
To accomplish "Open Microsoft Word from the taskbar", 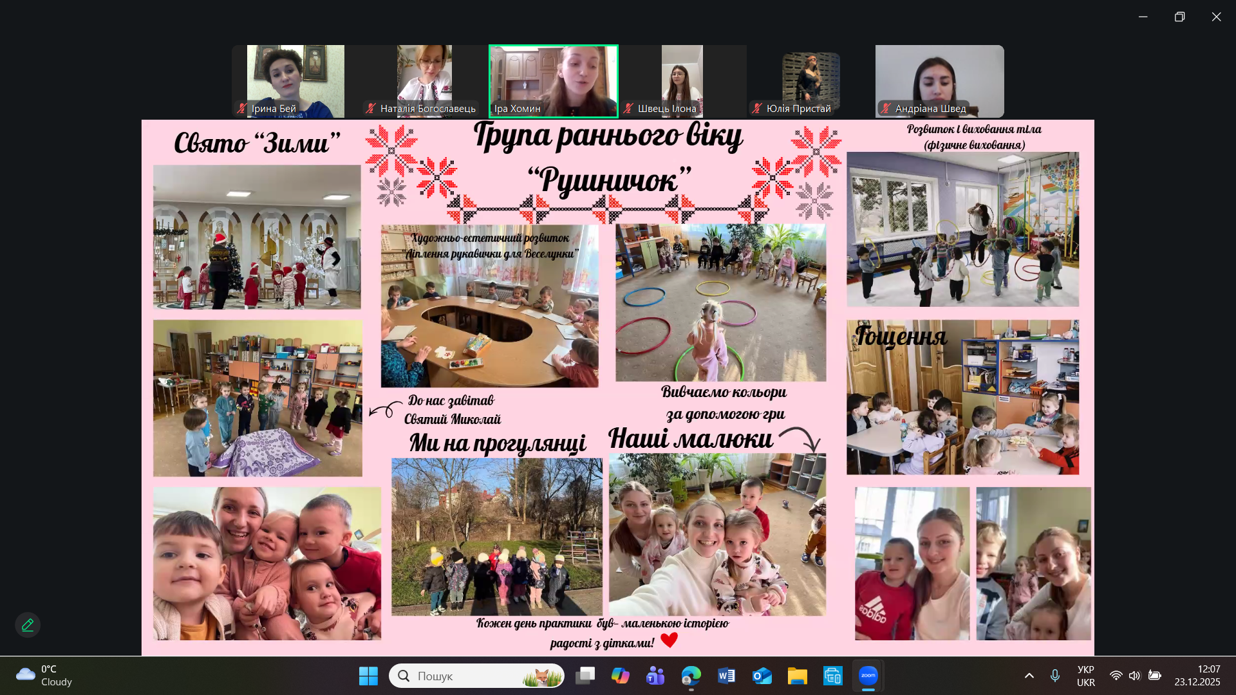I will [726, 676].
